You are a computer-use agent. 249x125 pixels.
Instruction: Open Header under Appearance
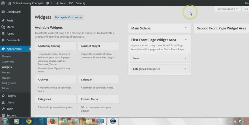[x=6, y=78]
